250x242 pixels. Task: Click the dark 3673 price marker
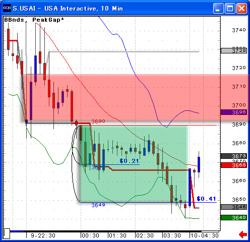click(x=234, y=156)
